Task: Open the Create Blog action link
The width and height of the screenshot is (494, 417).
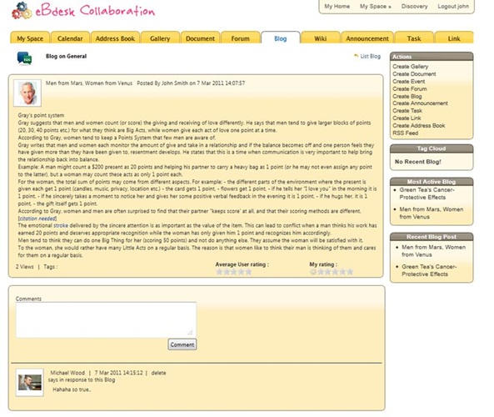Action: 407,96
